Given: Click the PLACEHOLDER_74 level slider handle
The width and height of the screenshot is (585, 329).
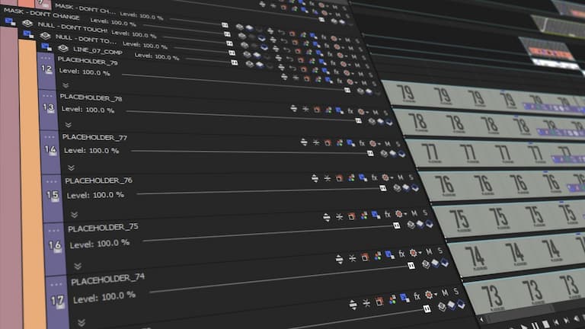Looking at the screenshot, I should click(x=411, y=266).
